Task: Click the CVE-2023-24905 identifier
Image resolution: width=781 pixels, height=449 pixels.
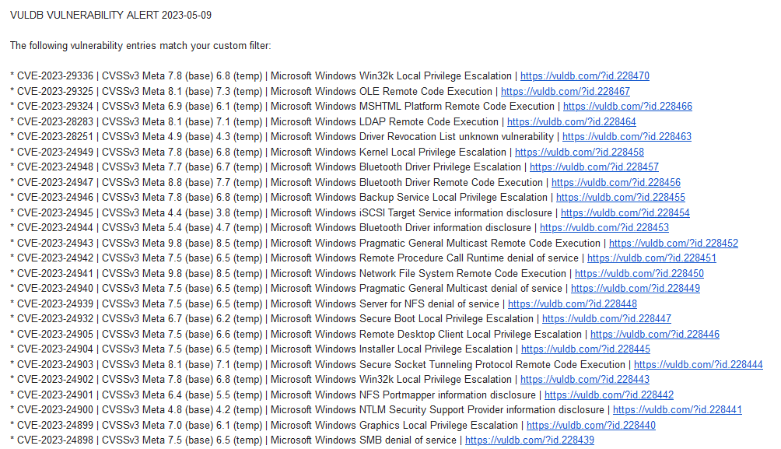Action: point(54,335)
